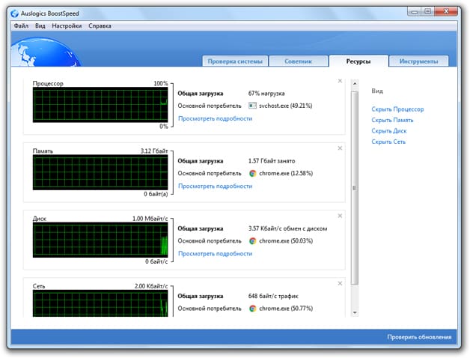Click the text chrome.exe (12.58%)
Image resolution: width=470 pixels, height=358 pixels.
(286, 173)
